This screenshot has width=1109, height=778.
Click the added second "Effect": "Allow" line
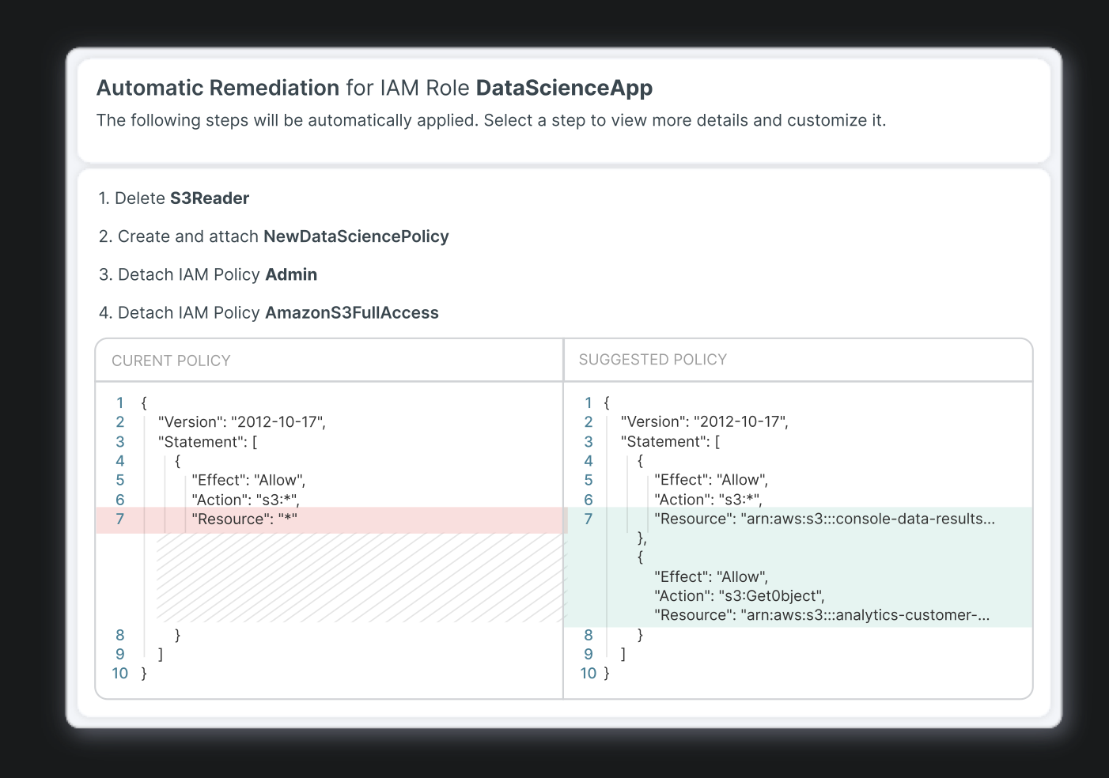[x=711, y=577]
